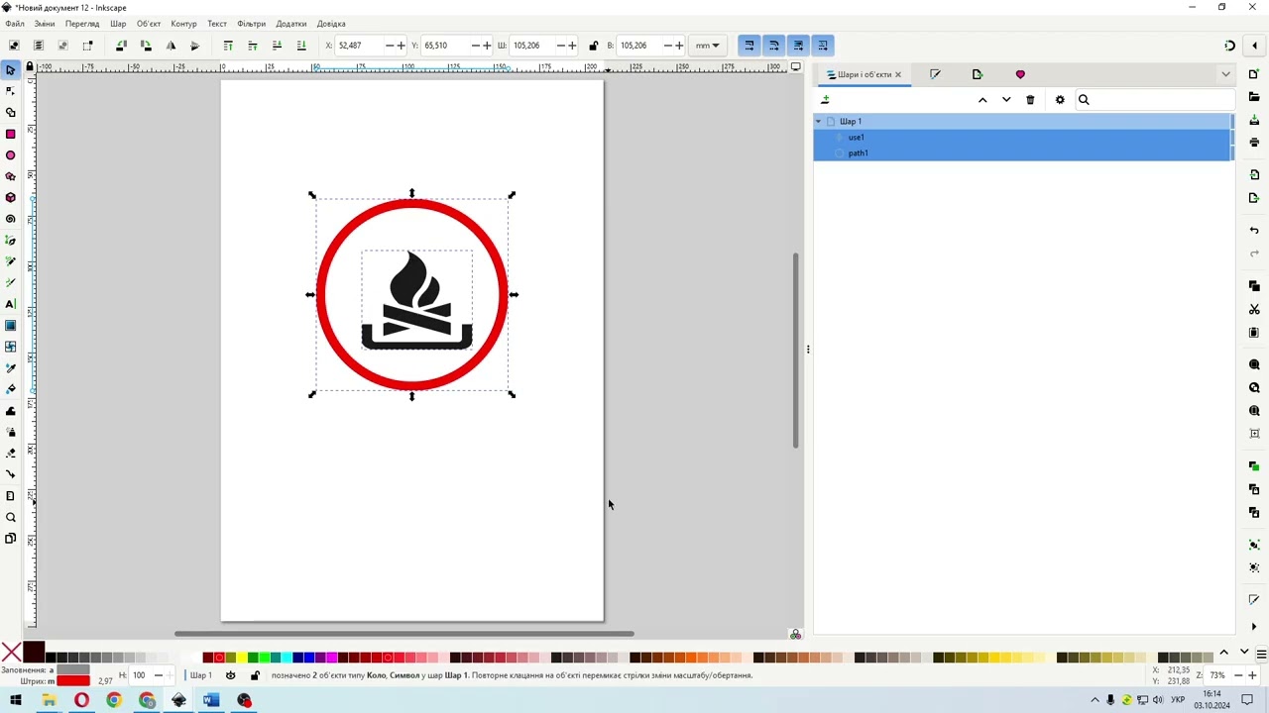Click Flip vertically icon
1269x713 pixels.
pyautogui.click(x=194, y=46)
